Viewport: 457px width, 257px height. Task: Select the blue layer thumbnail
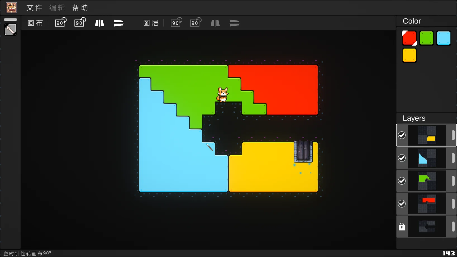427,158
